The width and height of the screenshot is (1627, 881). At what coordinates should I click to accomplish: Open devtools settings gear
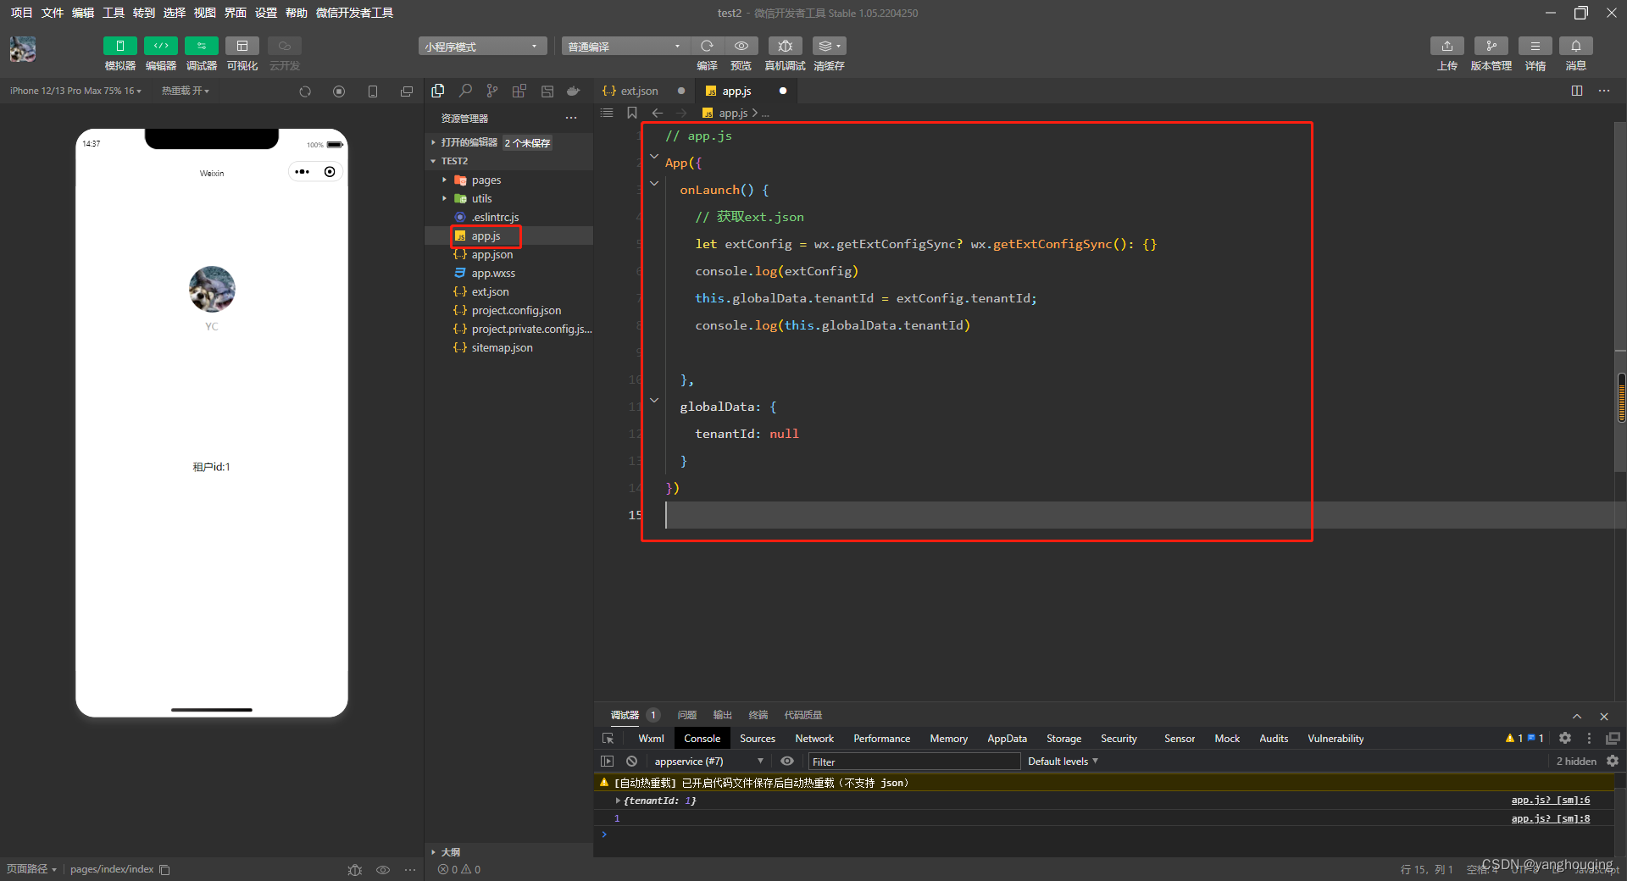point(1565,739)
